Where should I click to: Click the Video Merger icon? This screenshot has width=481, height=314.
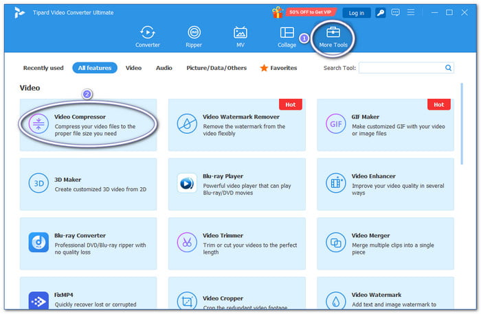pyautogui.click(x=335, y=243)
